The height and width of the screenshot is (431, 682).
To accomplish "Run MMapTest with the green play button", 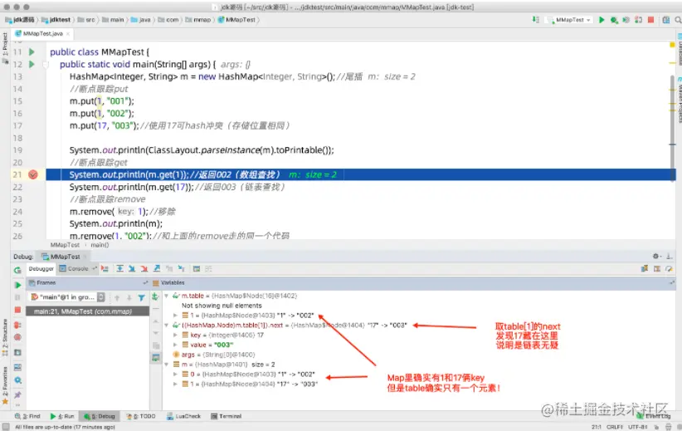I will (x=601, y=20).
